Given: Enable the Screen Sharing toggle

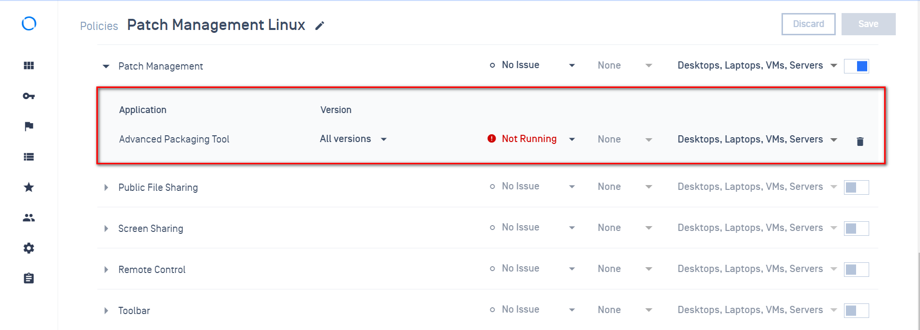Looking at the screenshot, I should tap(857, 229).
